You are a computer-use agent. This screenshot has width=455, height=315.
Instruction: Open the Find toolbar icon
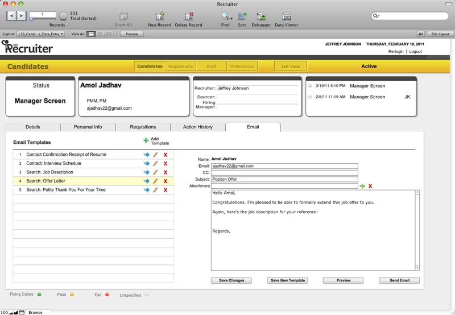[x=224, y=16]
